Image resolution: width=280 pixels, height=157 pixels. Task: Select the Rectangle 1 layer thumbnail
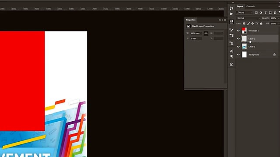pyautogui.click(x=244, y=31)
